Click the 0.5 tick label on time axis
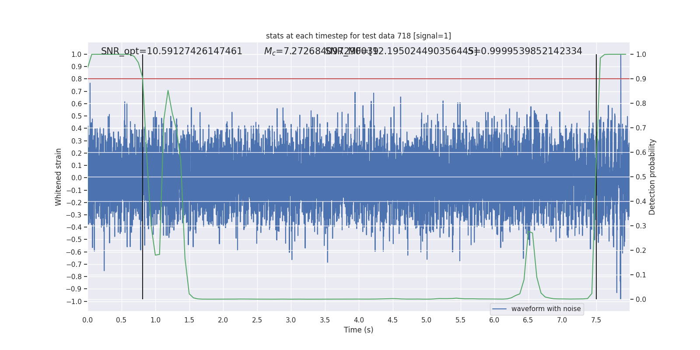This screenshot has width=700, height=350. (121, 320)
